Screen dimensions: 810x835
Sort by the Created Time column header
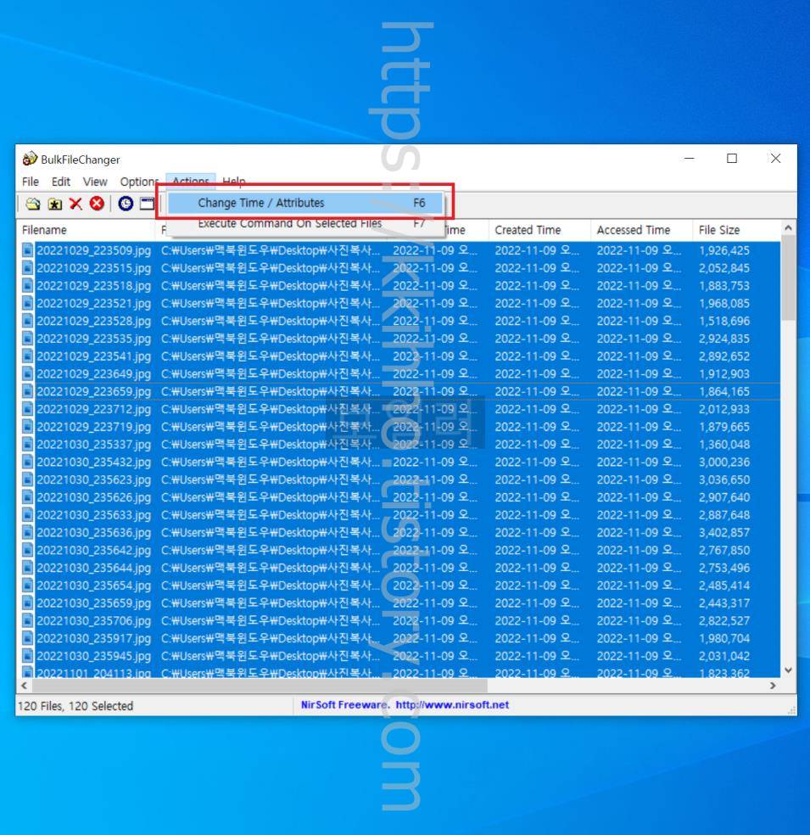click(539, 230)
